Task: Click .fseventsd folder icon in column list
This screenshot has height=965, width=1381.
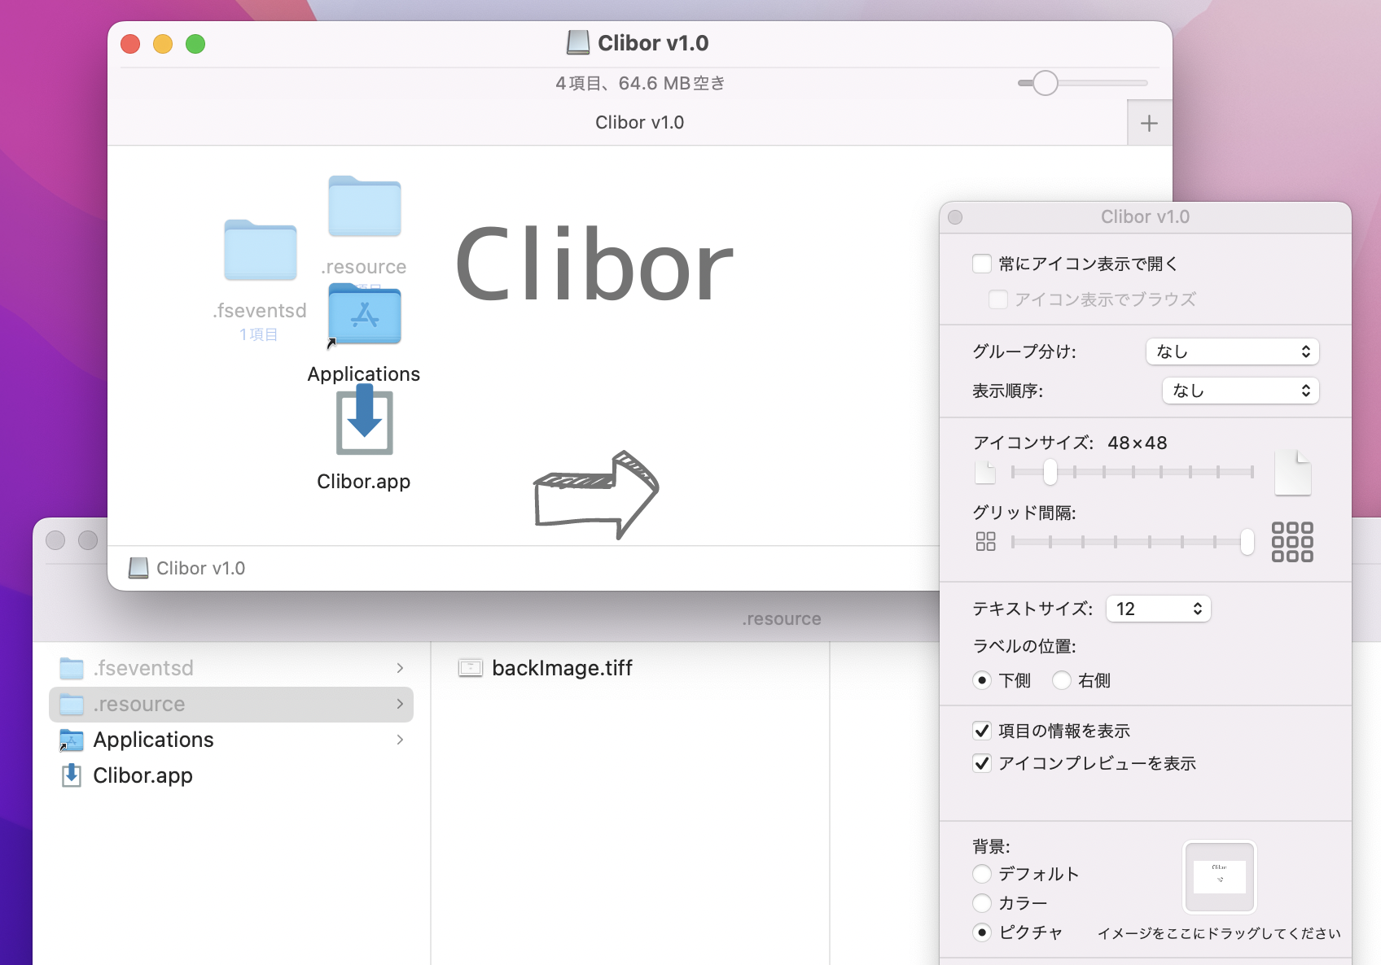Action: pos(72,668)
